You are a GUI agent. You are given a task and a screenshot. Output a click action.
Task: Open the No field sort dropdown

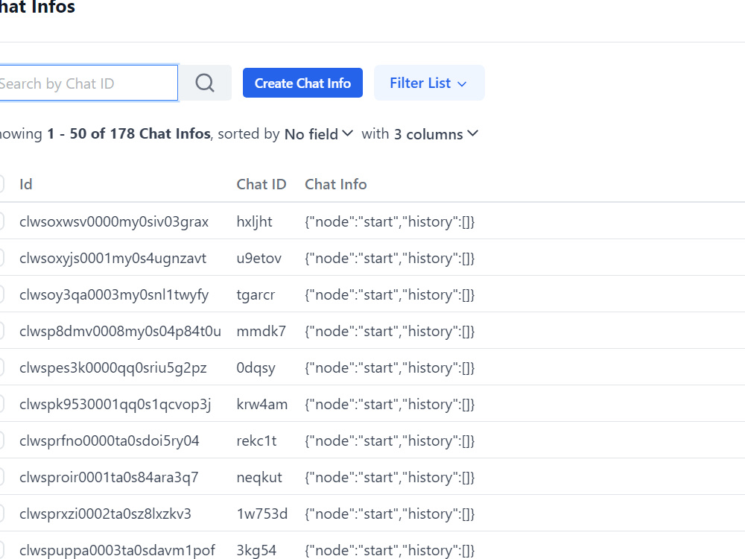click(319, 134)
